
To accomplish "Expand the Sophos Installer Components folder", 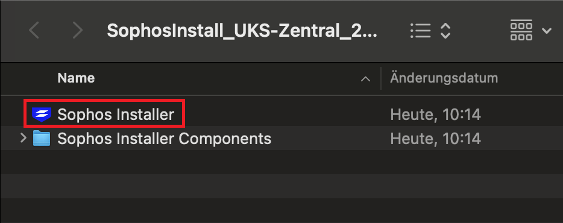I will coord(24,138).
